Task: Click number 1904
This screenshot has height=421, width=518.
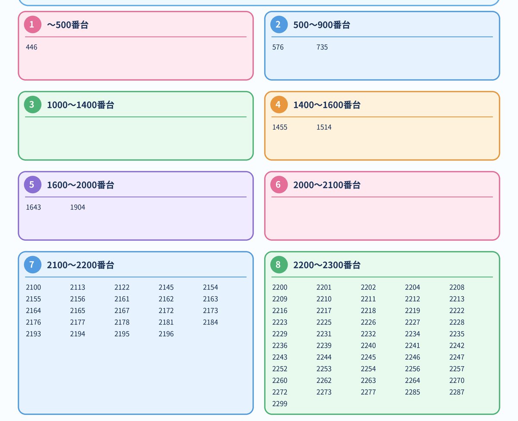Action: coord(78,207)
